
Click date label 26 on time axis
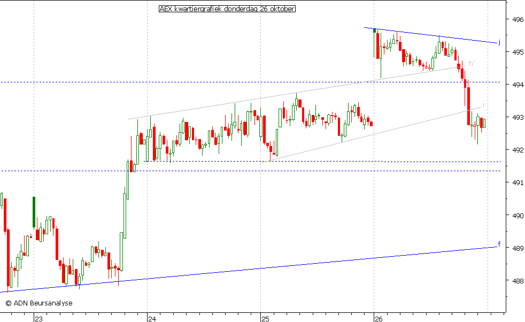pyautogui.click(x=379, y=319)
